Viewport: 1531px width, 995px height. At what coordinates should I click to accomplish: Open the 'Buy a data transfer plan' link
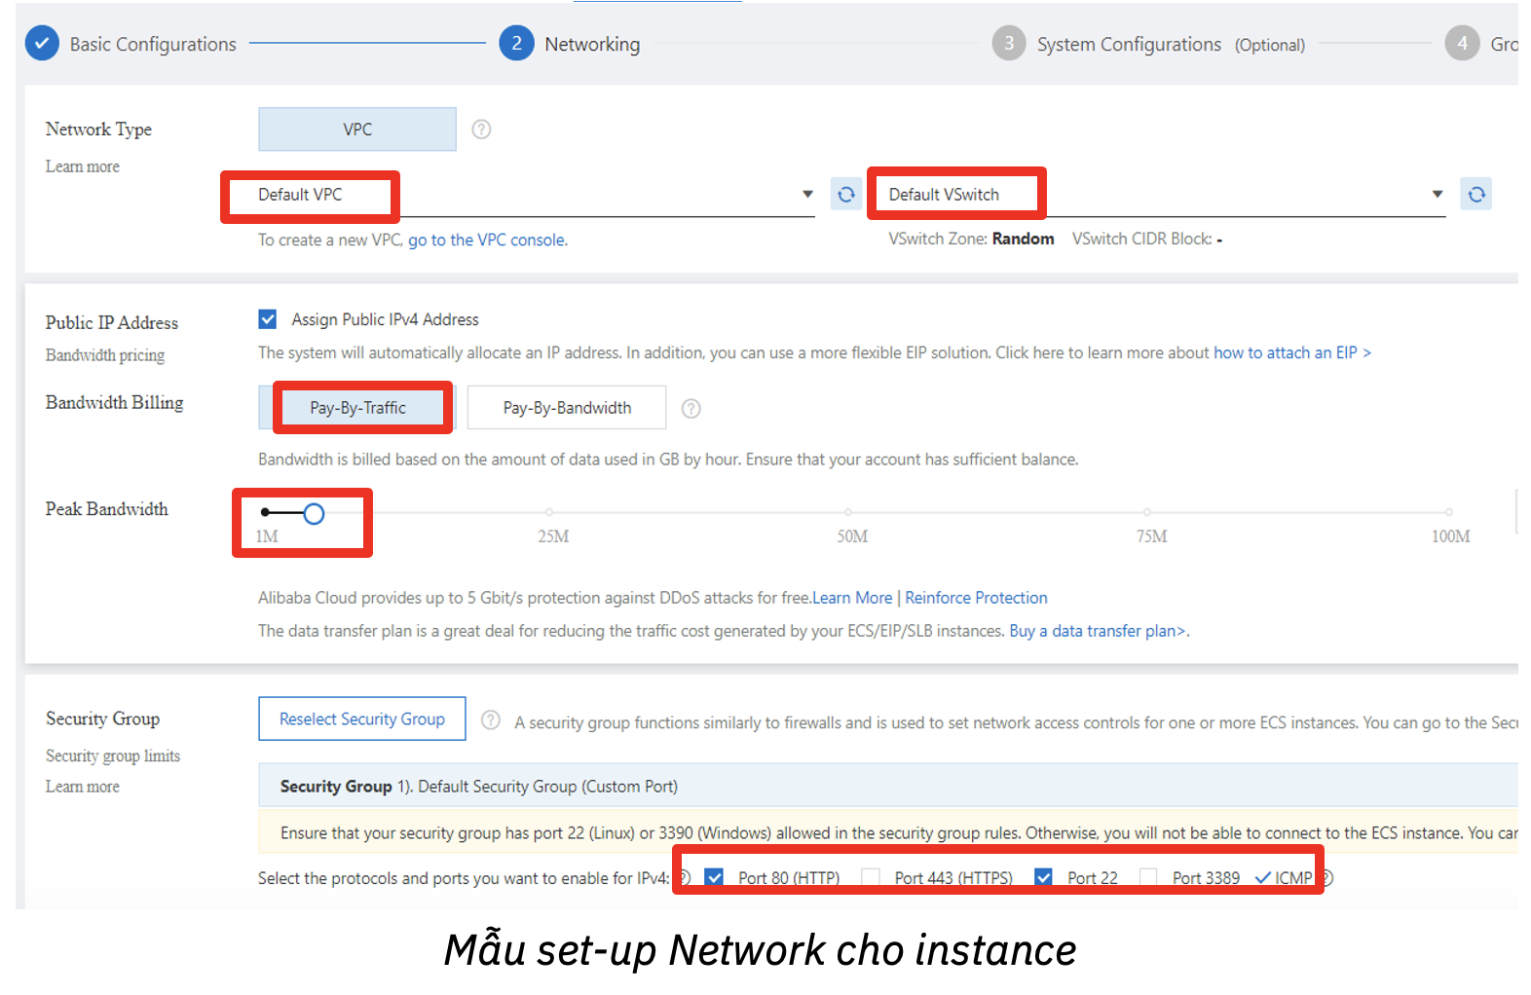pyautogui.click(x=1097, y=631)
